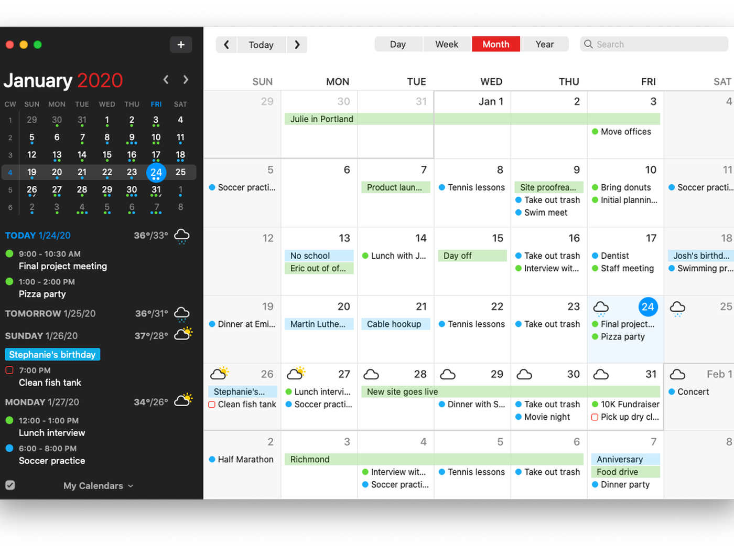
Task: Click the partly sunny weather icon beside TODAY 1/24/20
Action: (181, 236)
